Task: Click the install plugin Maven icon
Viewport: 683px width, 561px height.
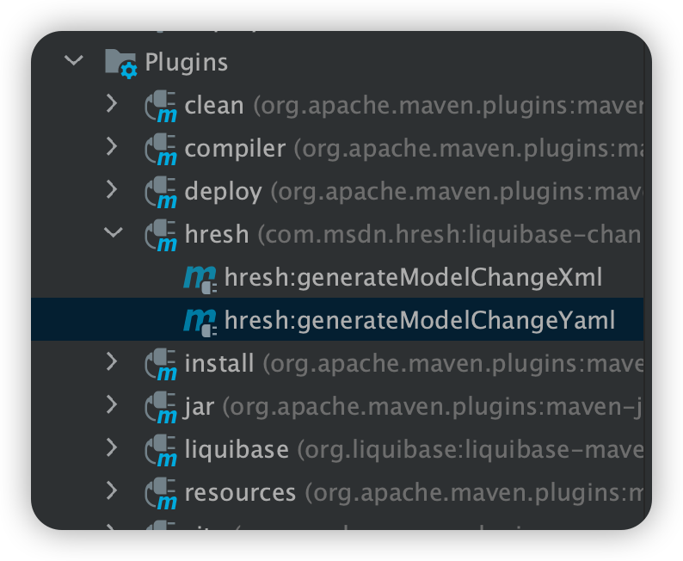Action: [161, 365]
